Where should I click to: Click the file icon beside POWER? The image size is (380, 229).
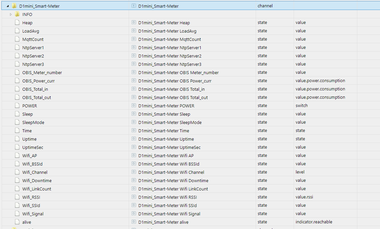click(x=17, y=106)
